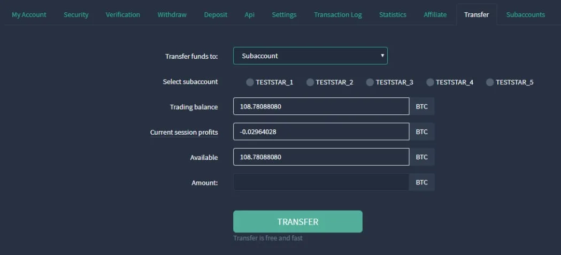Click the Current session profits label

[184, 133]
